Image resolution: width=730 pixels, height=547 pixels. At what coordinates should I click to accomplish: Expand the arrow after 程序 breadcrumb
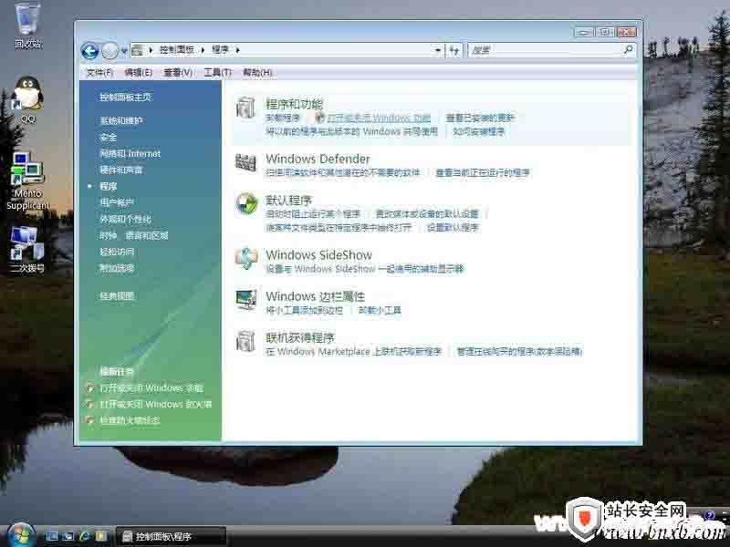(238, 51)
